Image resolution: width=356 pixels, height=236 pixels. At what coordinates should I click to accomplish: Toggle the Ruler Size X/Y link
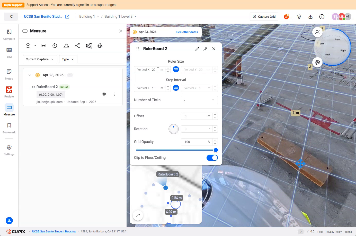[176, 69]
